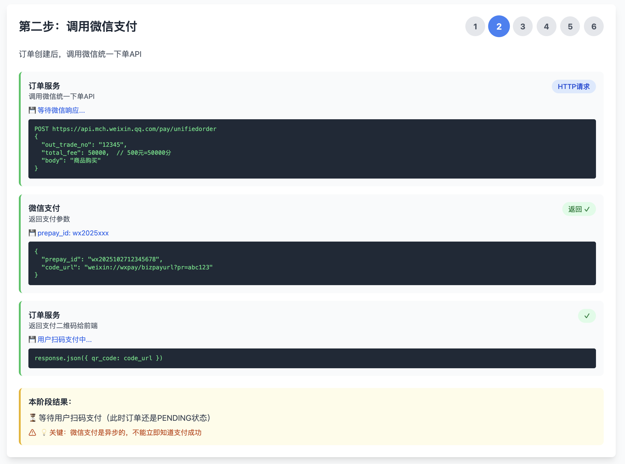Click the green checkmark badge on third card
The image size is (625, 464).
(587, 316)
